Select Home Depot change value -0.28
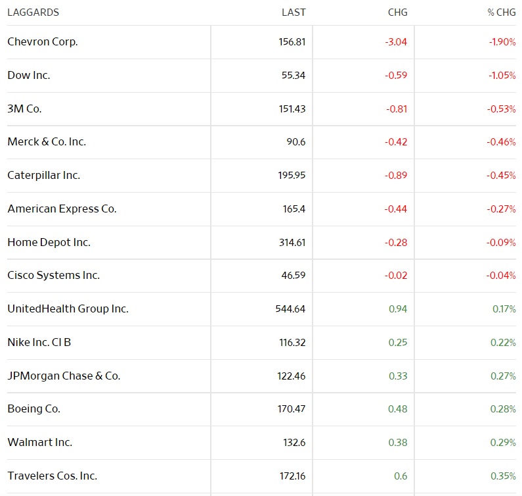The height and width of the screenshot is (496, 522). point(396,243)
